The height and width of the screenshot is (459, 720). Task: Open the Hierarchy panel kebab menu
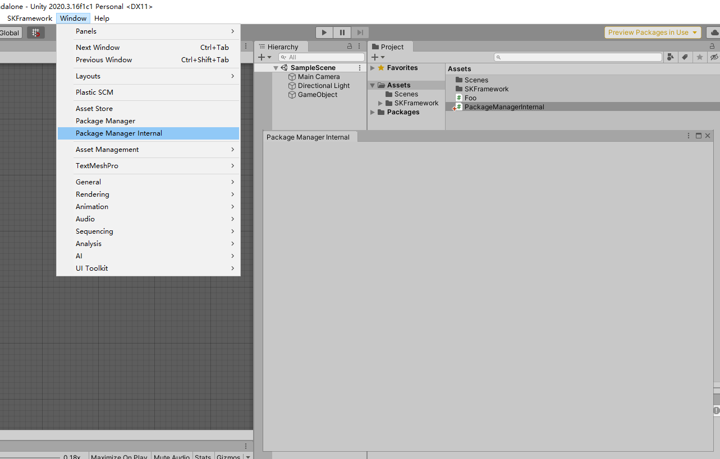coord(359,46)
